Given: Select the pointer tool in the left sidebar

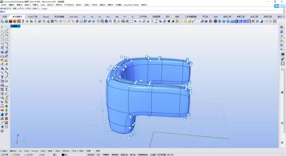Looking at the screenshot, I should click(x=2, y=27).
